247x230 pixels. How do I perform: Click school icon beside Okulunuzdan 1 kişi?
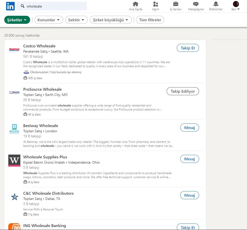coord(26,72)
